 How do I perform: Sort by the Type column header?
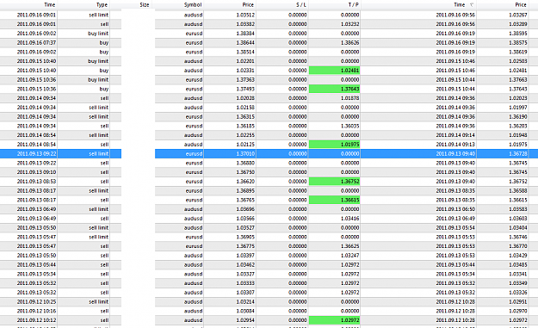102,5
